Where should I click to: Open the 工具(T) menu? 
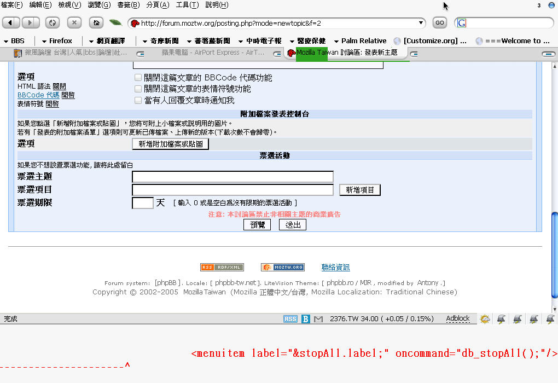187,5
